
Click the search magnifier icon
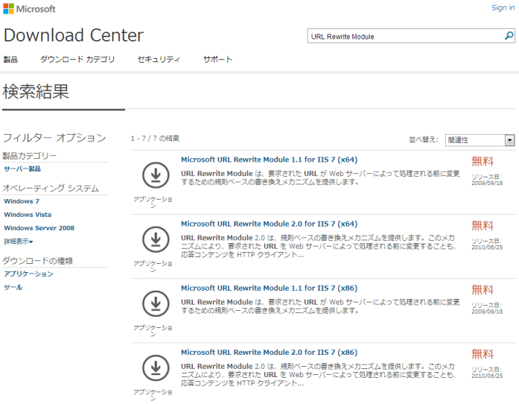pyautogui.click(x=509, y=36)
